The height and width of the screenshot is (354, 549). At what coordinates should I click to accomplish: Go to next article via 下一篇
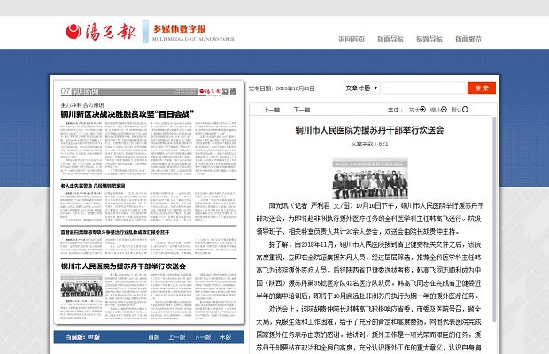tap(302, 110)
